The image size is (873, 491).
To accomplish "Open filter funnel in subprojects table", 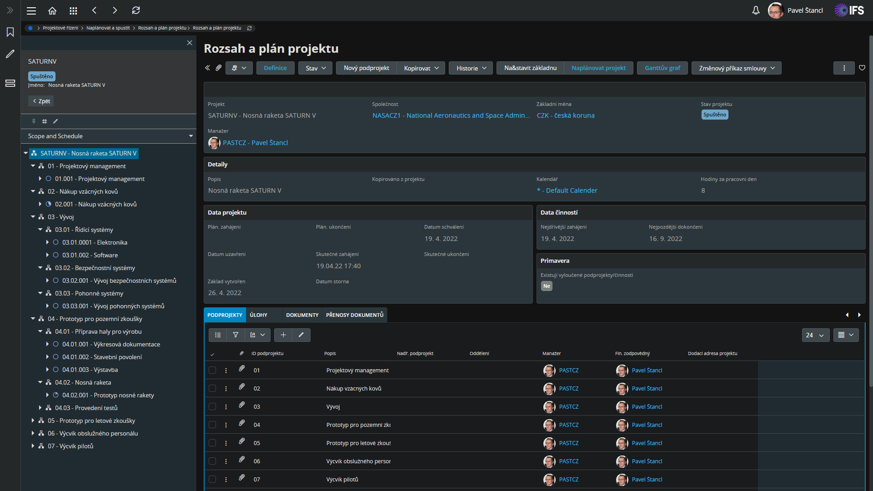I will click(236, 335).
